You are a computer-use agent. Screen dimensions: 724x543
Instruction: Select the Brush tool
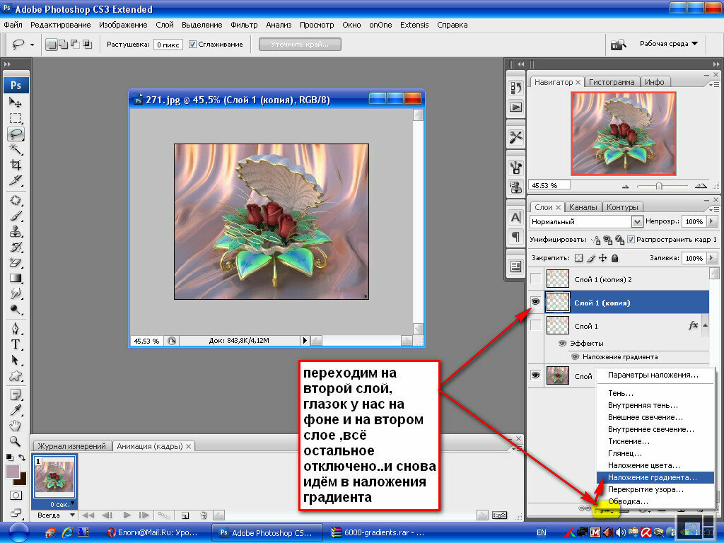coord(16,216)
